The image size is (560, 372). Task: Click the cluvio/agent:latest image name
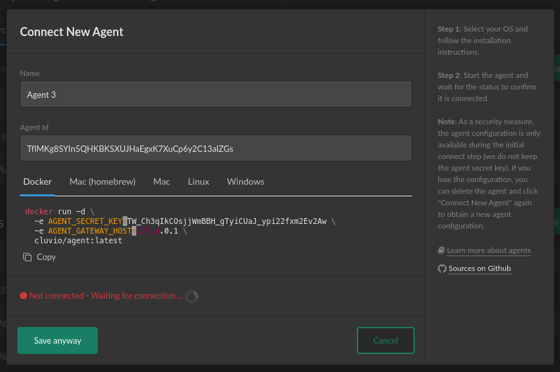(x=78, y=241)
